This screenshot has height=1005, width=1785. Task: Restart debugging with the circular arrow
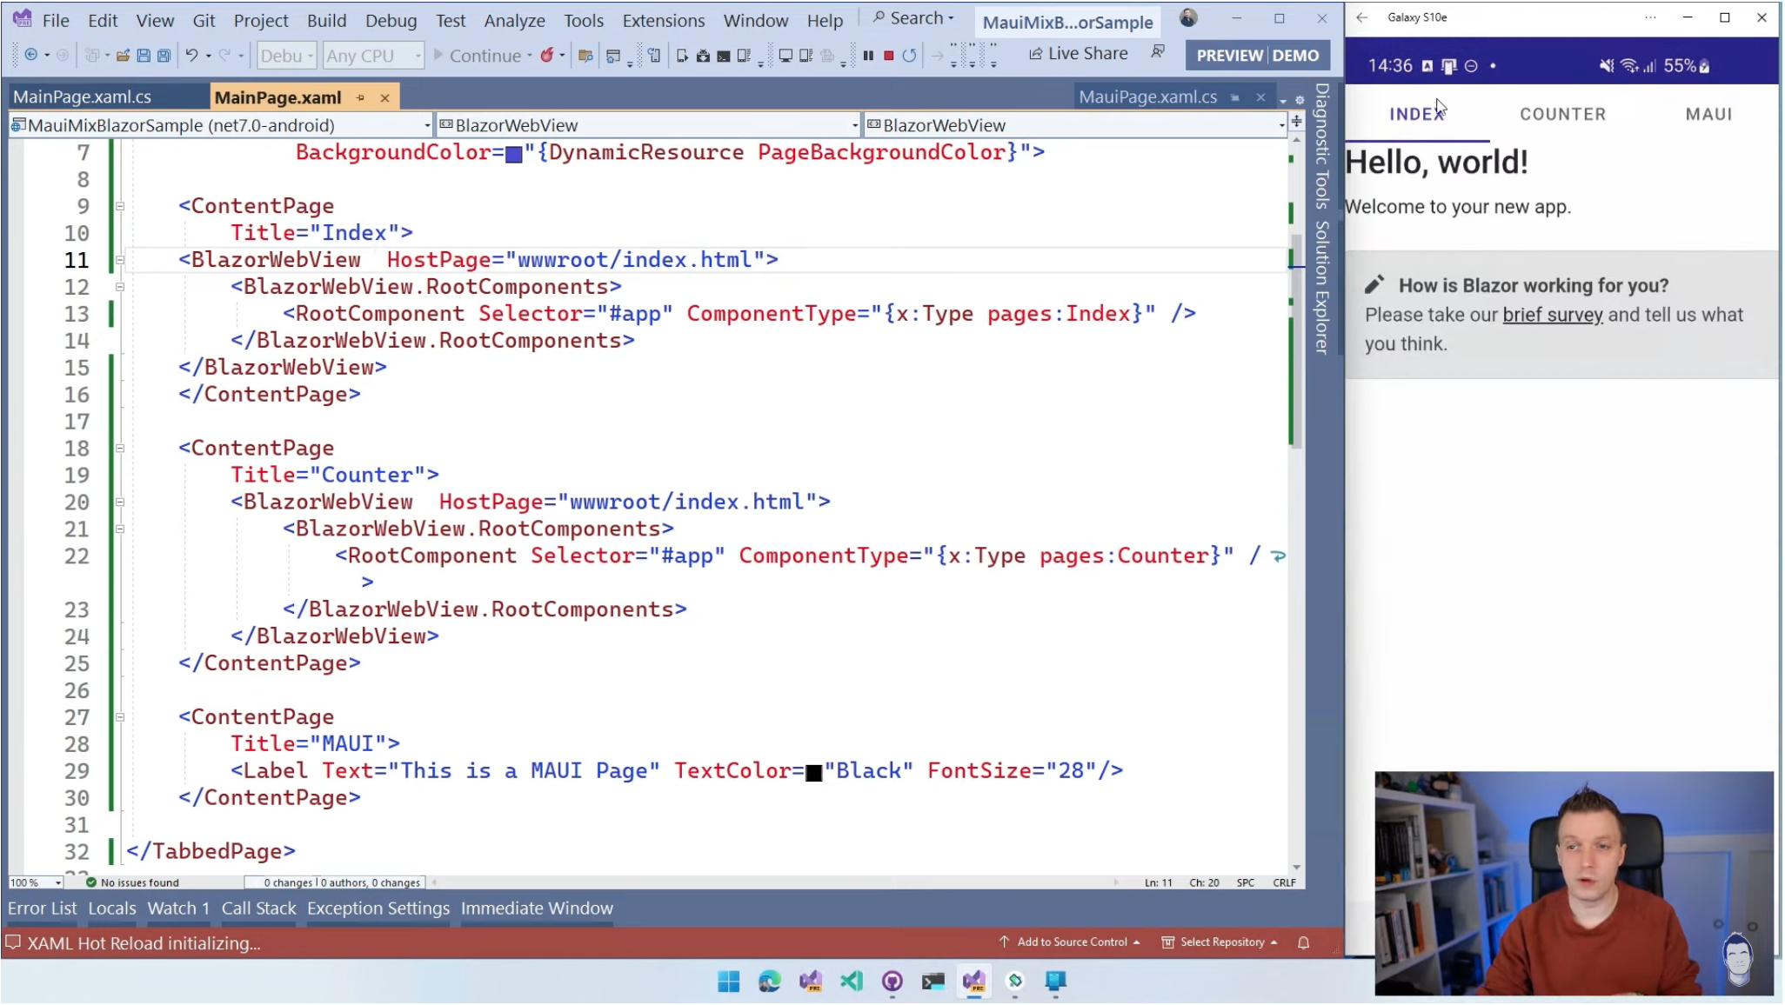pyautogui.click(x=909, y=56)
